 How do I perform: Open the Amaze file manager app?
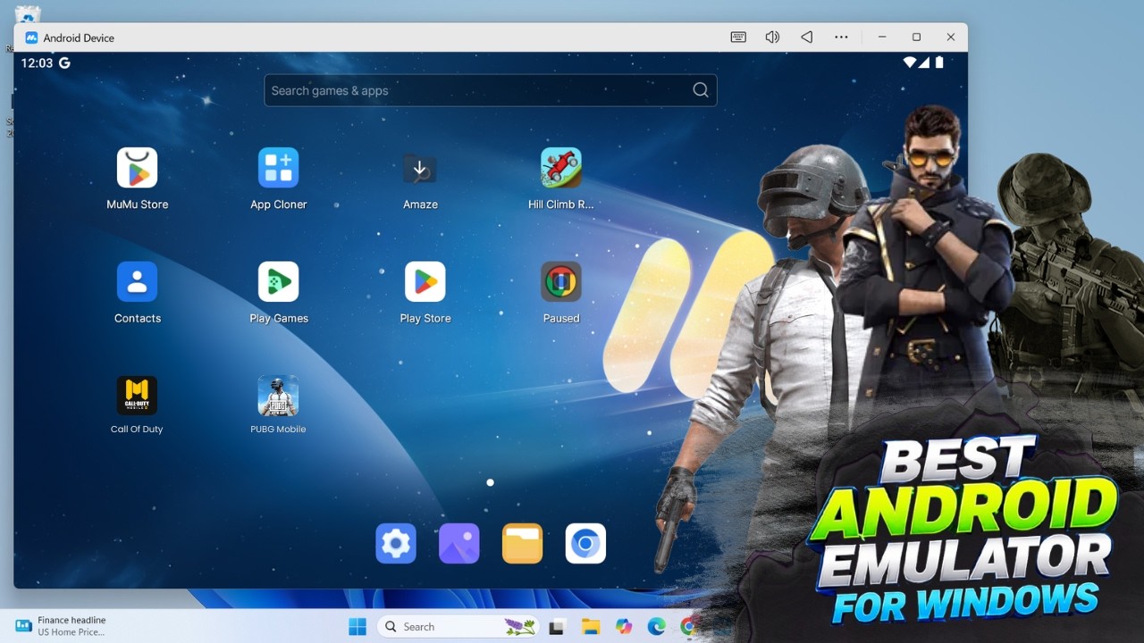tap(419, 168)
